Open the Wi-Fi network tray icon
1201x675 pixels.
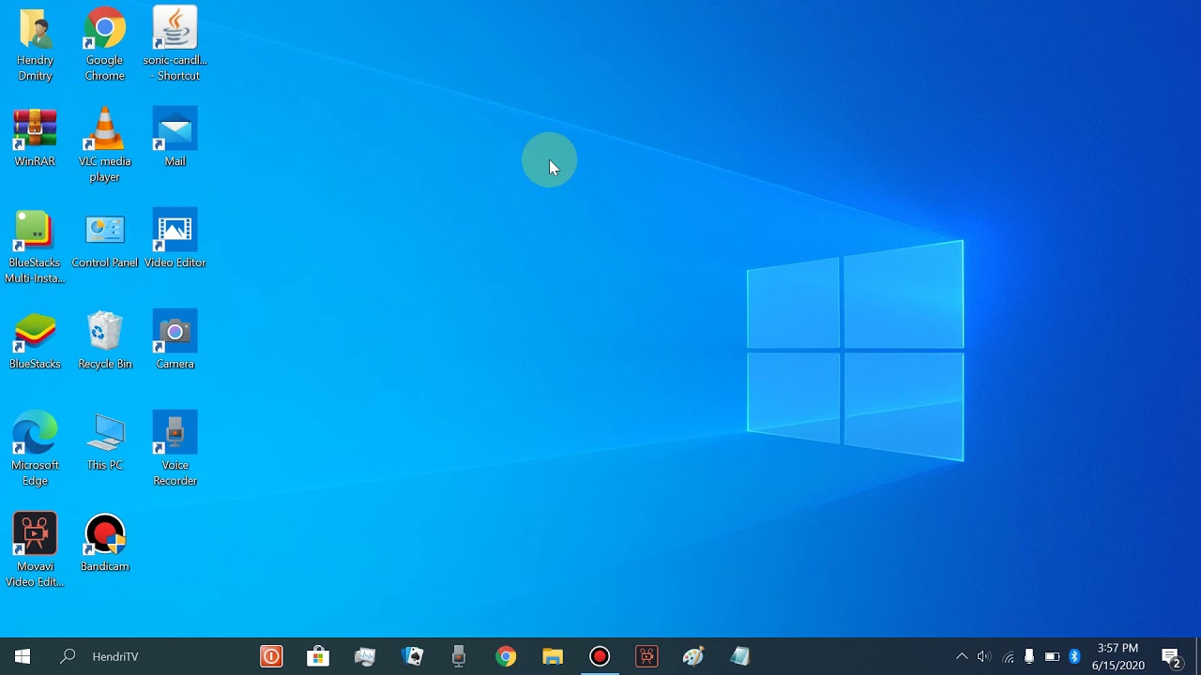pyautogui.click(x=1008, y=656)
